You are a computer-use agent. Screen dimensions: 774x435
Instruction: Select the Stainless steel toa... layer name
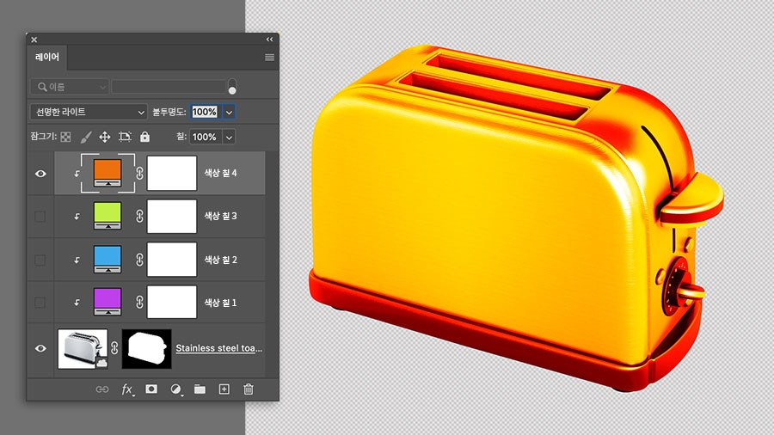(218, 348)
